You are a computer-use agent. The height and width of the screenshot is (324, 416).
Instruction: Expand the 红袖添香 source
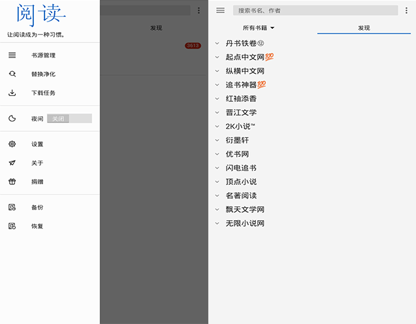tap(217, 99)
